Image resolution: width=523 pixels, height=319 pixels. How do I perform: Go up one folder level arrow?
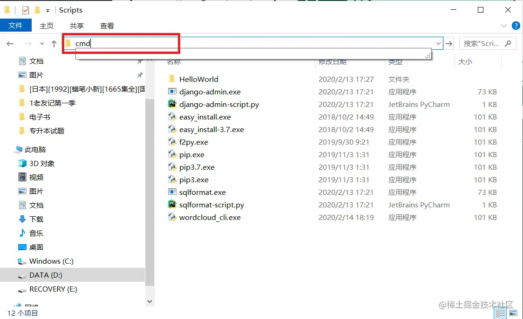pyautogui.click(x=54, y=44)
